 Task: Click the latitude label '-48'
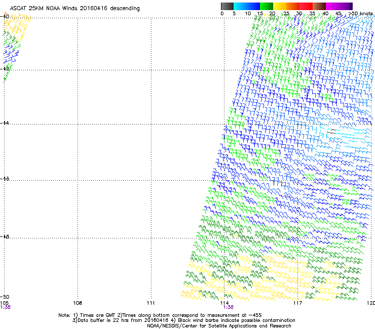5,236
